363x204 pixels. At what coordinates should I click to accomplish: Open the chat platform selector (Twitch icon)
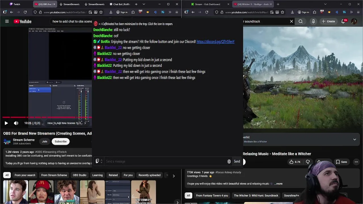(x=99, y=161)
